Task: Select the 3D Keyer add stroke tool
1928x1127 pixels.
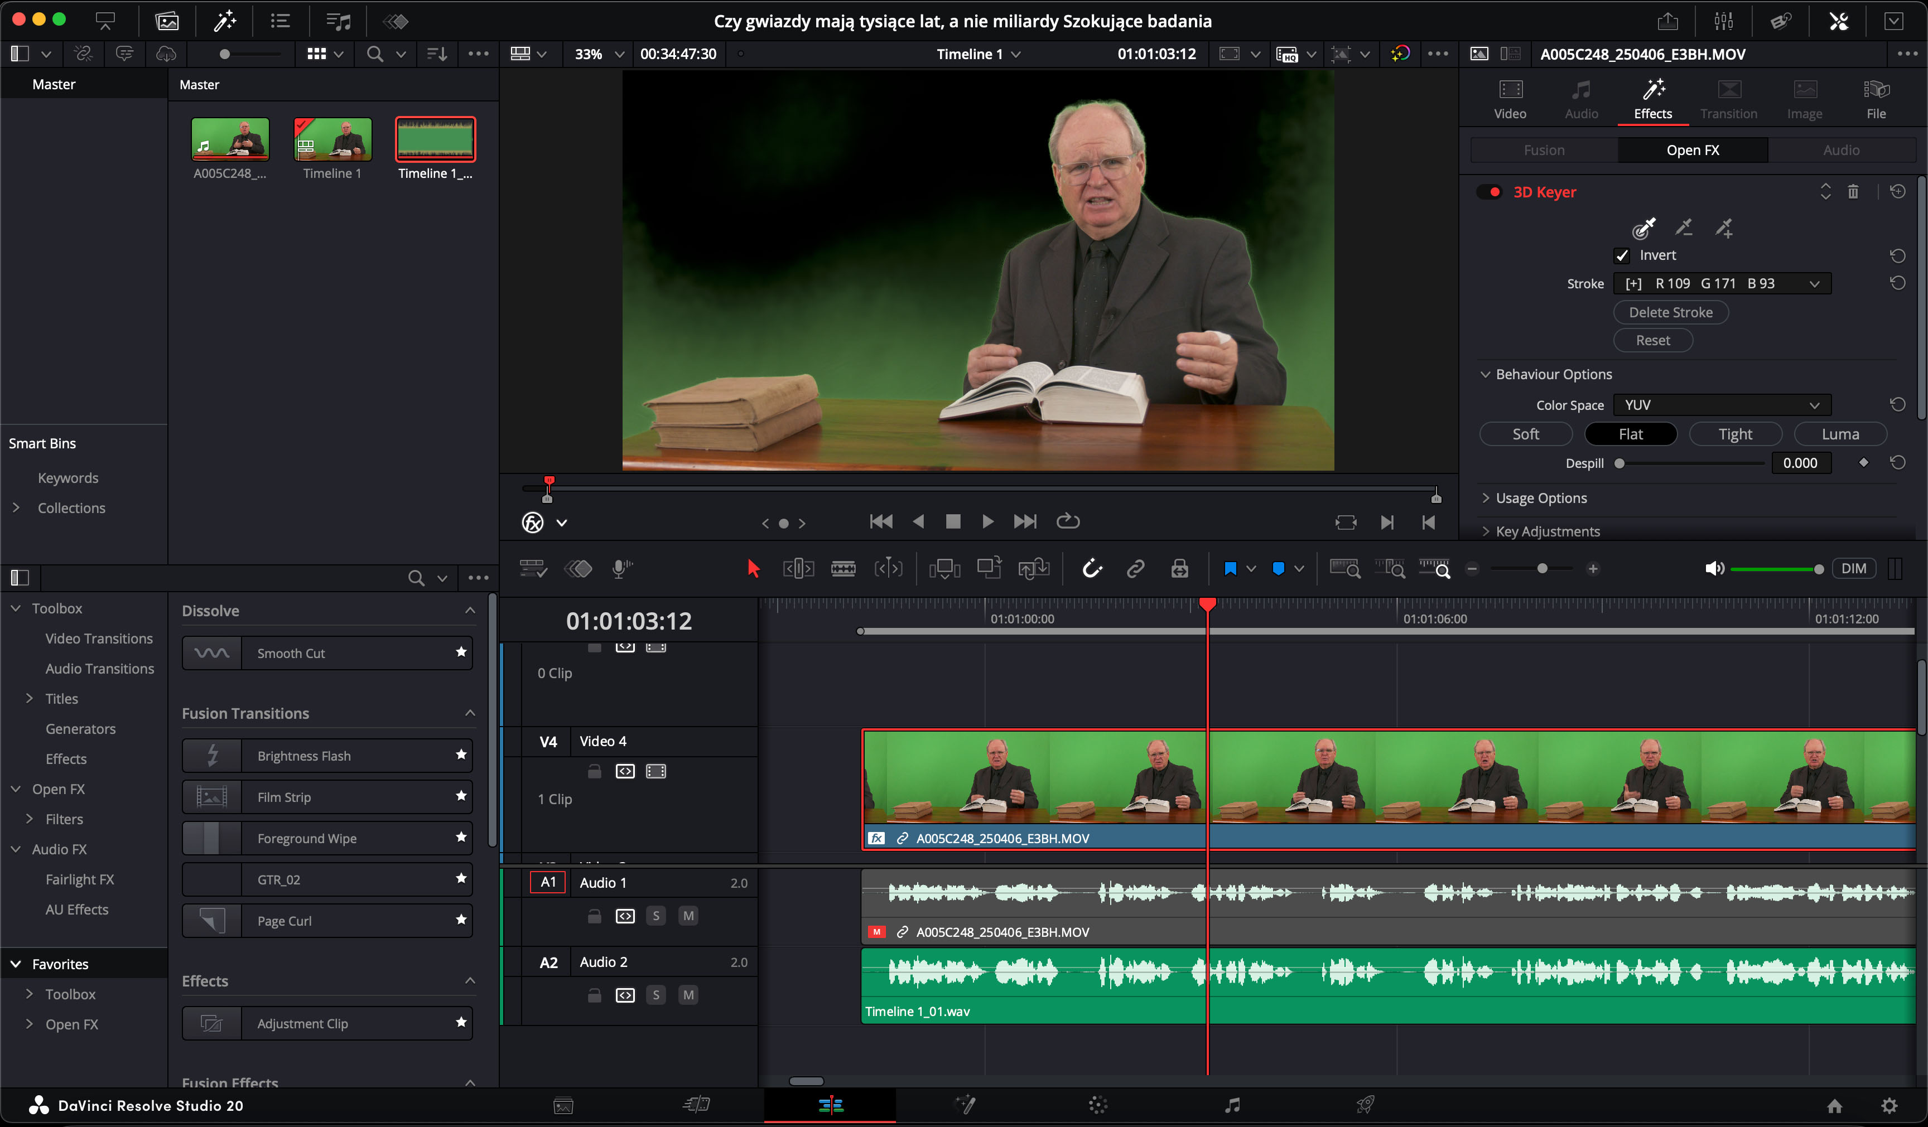Action: pyautogui.click(x=1724, y=227)
